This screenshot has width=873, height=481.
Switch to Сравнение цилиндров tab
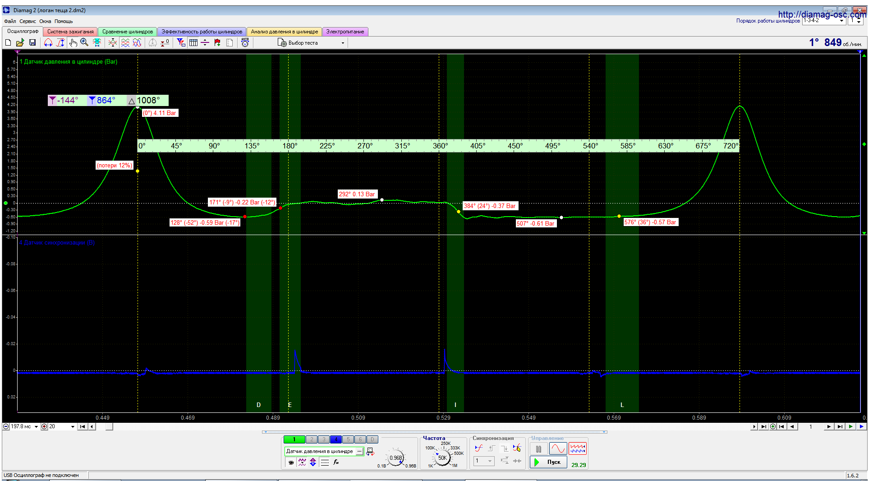pyautogui.click(x=127, y=32)
